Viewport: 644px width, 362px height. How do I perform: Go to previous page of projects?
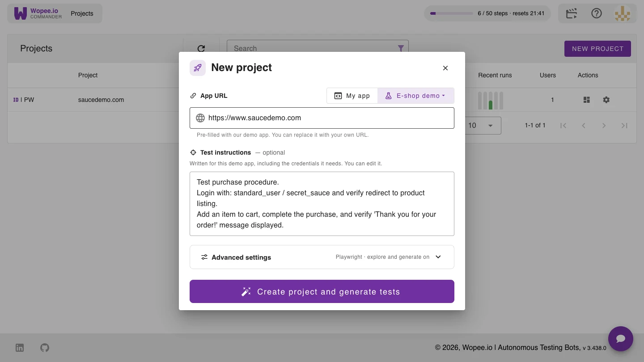(584, 126)
